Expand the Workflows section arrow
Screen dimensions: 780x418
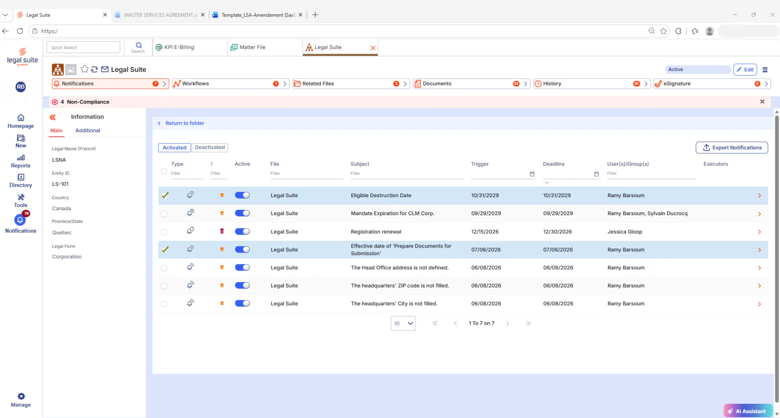[x=285, y=84]
